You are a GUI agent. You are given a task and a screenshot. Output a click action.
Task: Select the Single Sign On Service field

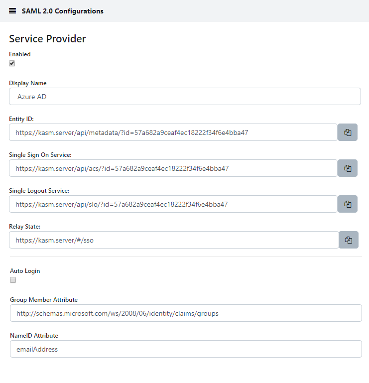tap(173, 168)
